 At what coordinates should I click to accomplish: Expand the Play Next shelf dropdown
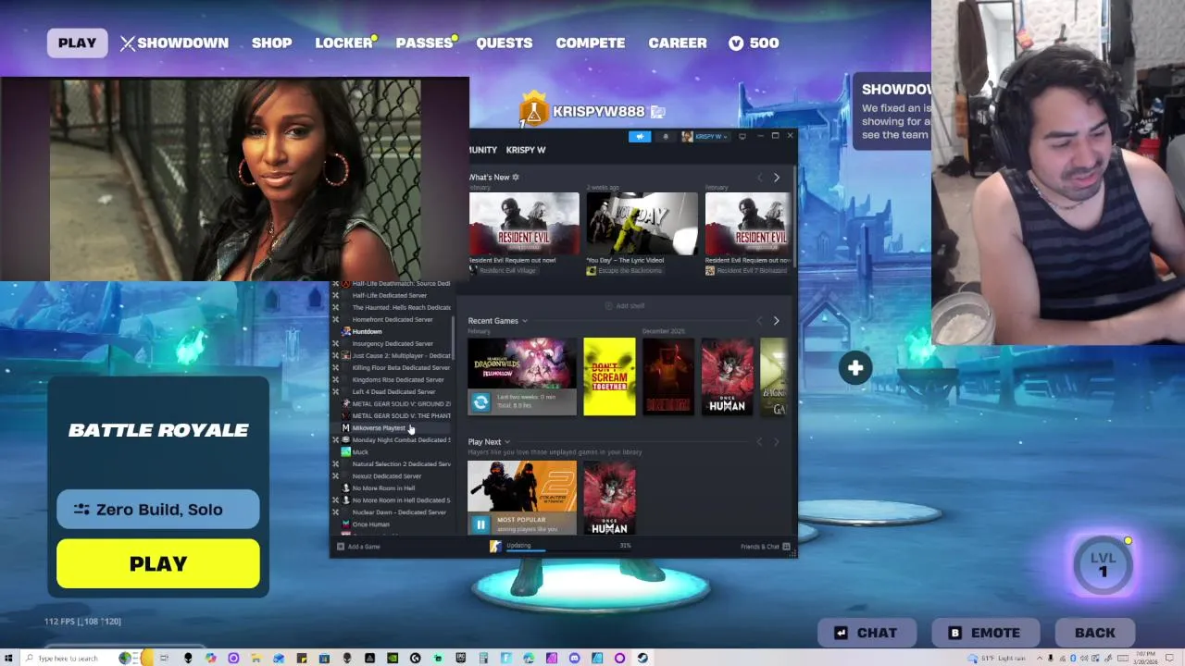point(506,442)
